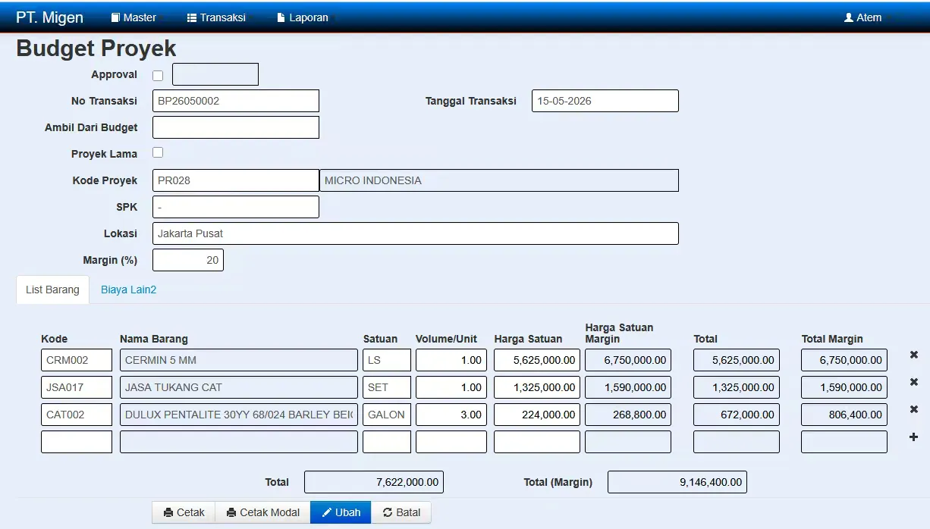Viewport: 930px width, 529px height.
Task: Focus the SPK input field
Action: tap(236, 207)
